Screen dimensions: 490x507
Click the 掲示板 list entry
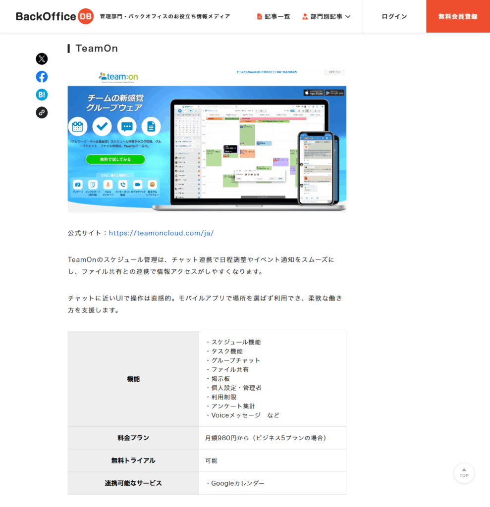point(218,379)
